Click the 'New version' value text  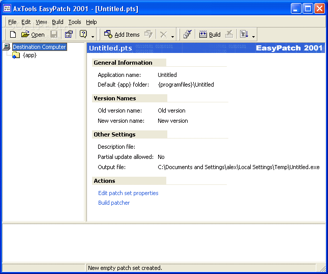(x=173, y=121)
